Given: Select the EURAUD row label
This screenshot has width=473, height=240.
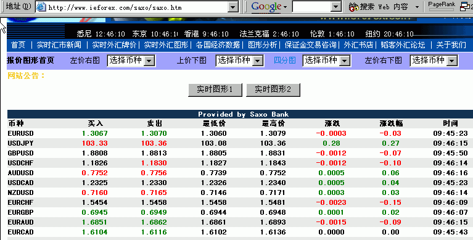Looking at the screenshot, I should tap(20, 222).
